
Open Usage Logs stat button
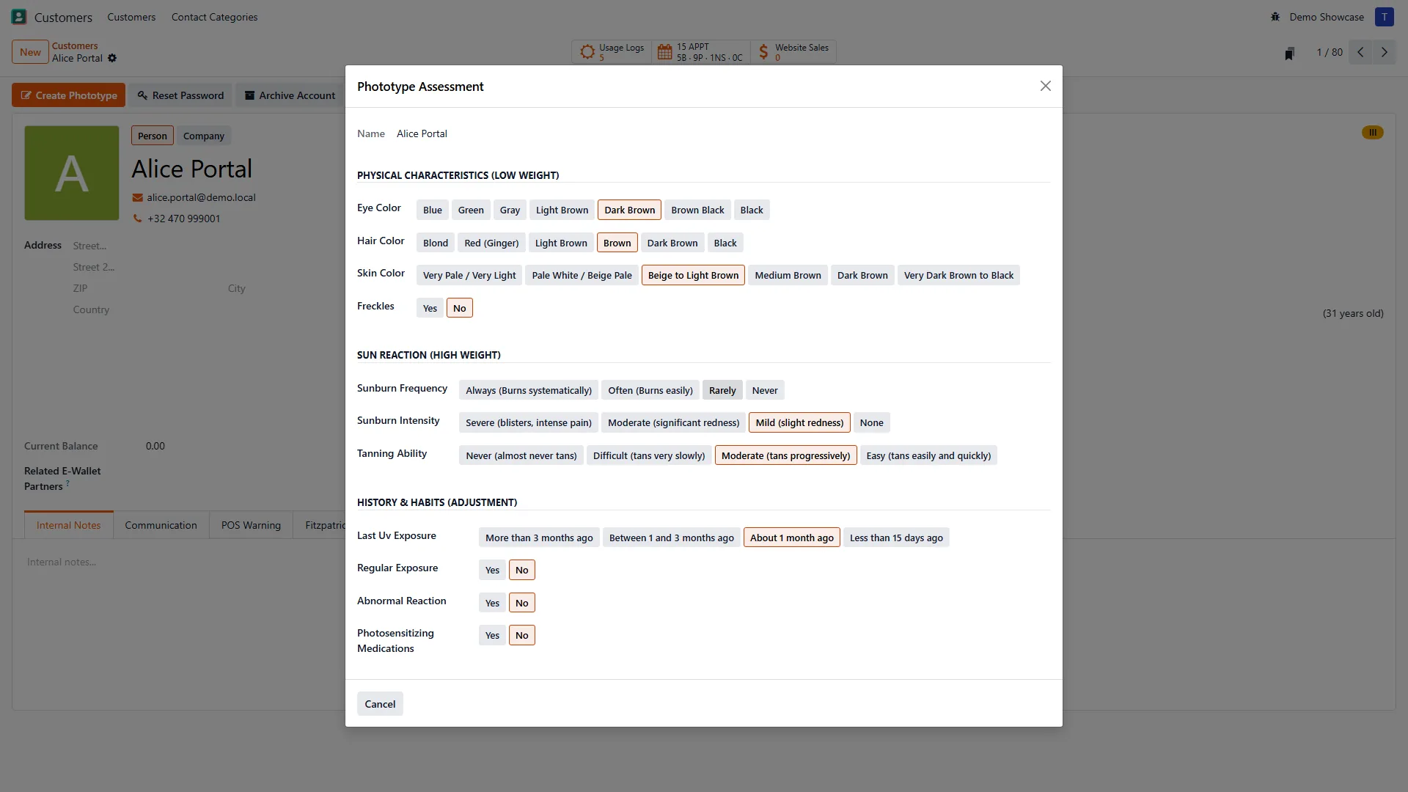click(x=612, y=52)
